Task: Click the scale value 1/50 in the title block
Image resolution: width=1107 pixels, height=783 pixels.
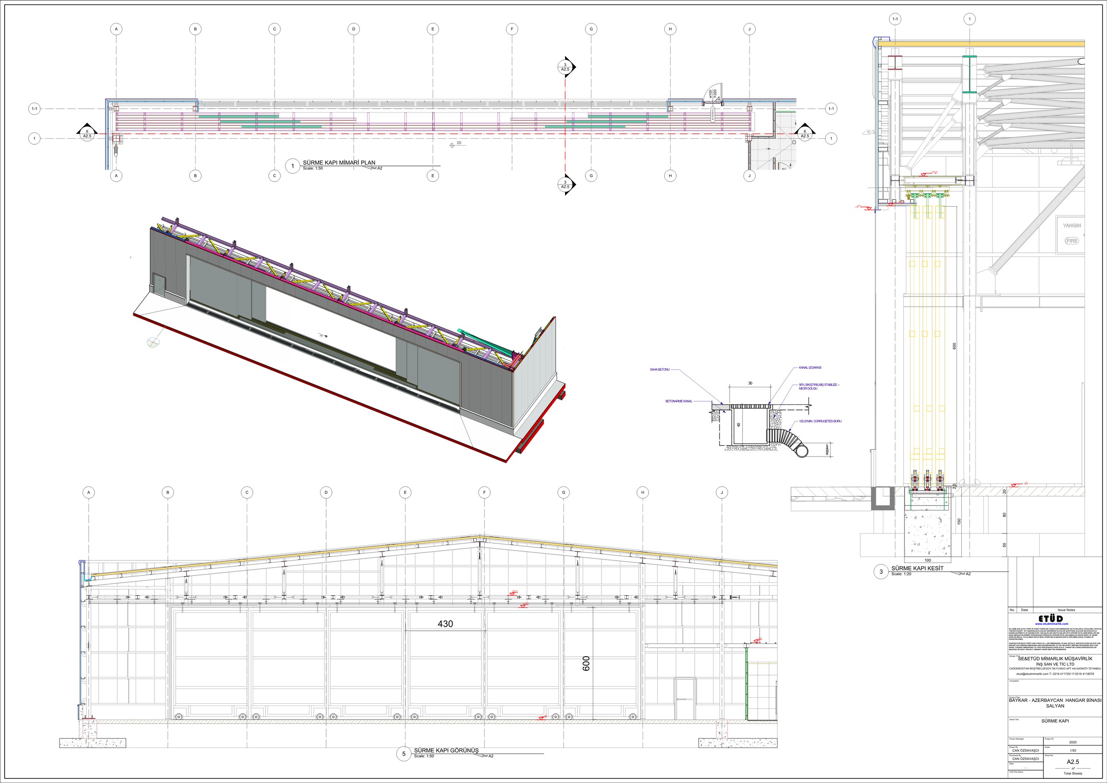Action: (x=1072, y=750)
